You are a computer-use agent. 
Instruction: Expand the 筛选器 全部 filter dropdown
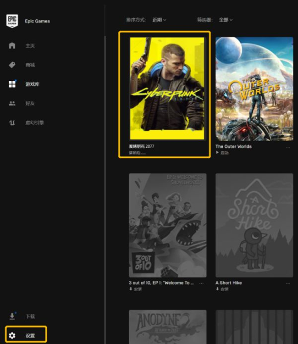coord(226,20)
